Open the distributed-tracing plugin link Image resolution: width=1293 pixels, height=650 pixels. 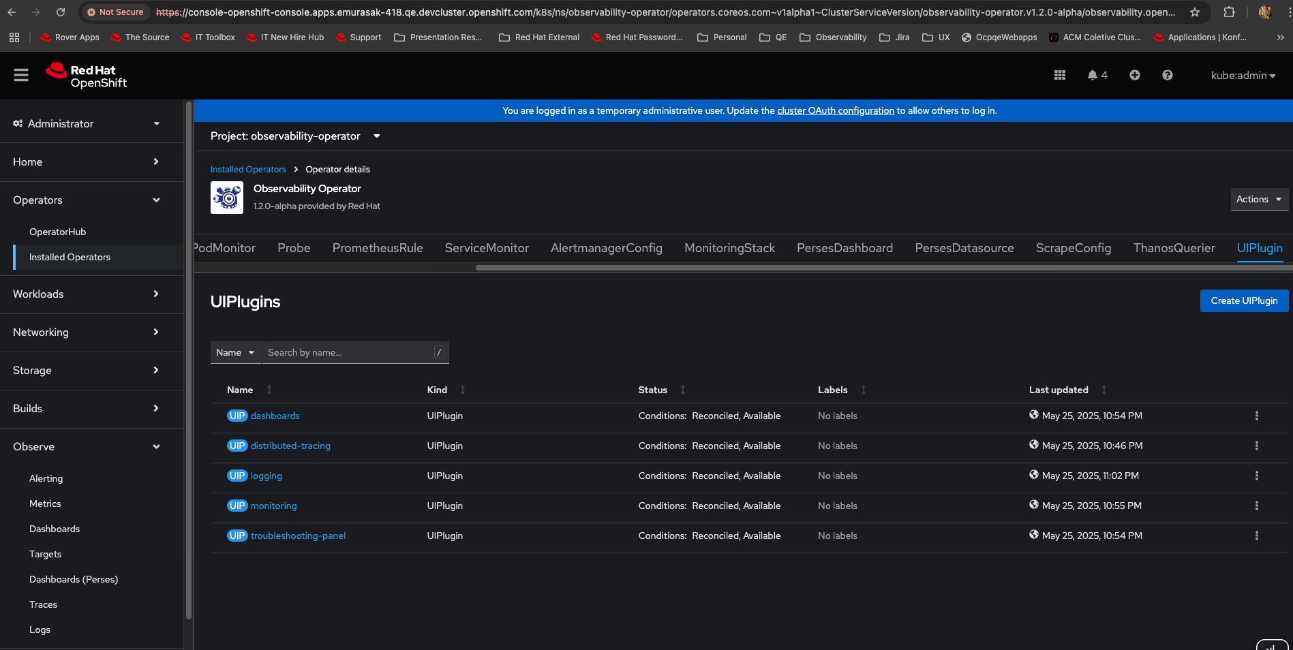(x=290, y=446)
